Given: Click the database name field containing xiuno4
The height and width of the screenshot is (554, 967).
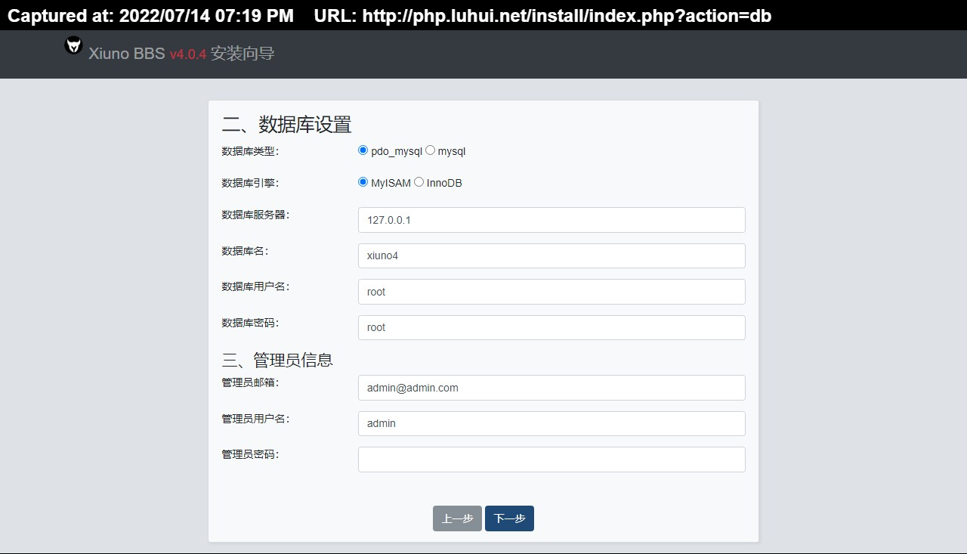Looking at the screenshot, I should pos(551,255).
